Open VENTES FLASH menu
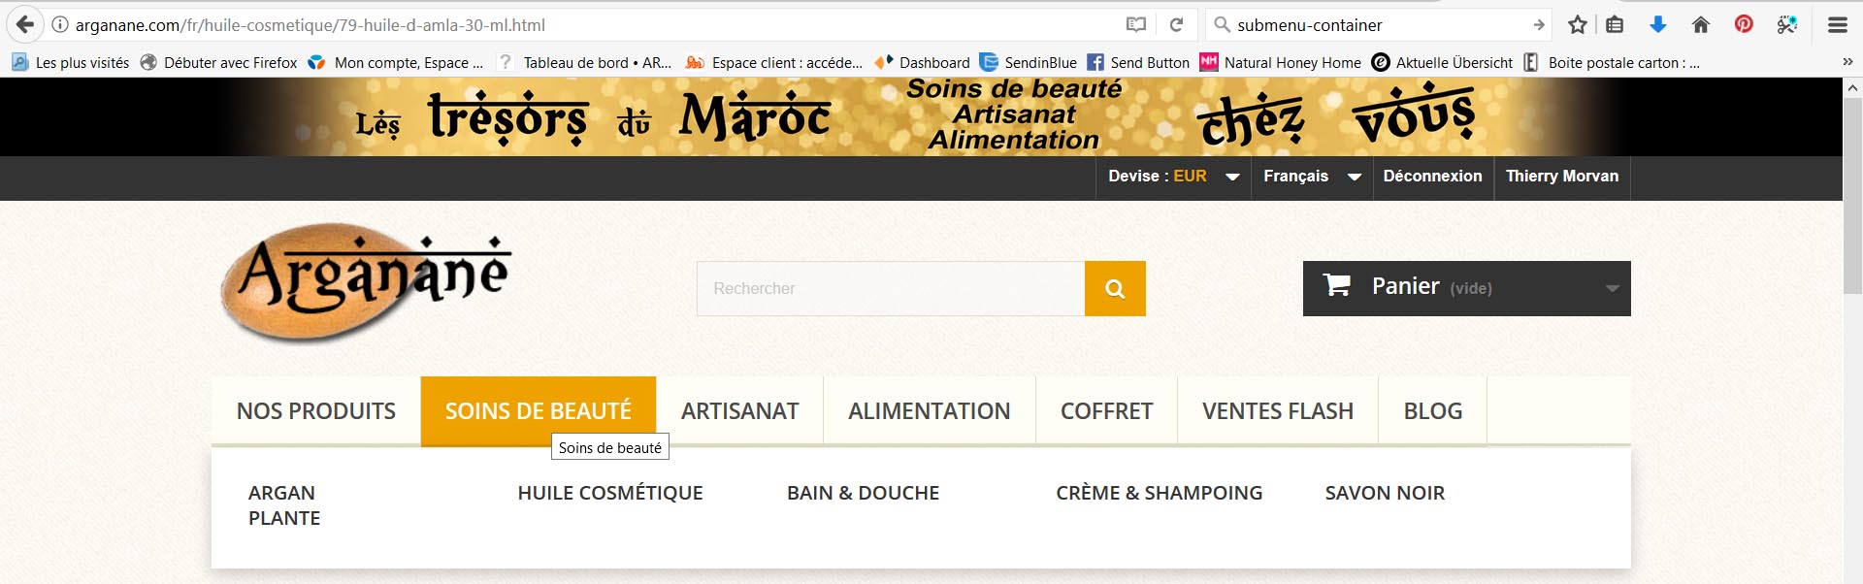This screenshot has width=1863, height=584. point(1278,411)
